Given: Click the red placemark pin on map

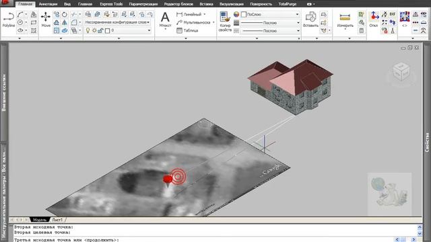Looking at the screenshot, I should 168,181.
